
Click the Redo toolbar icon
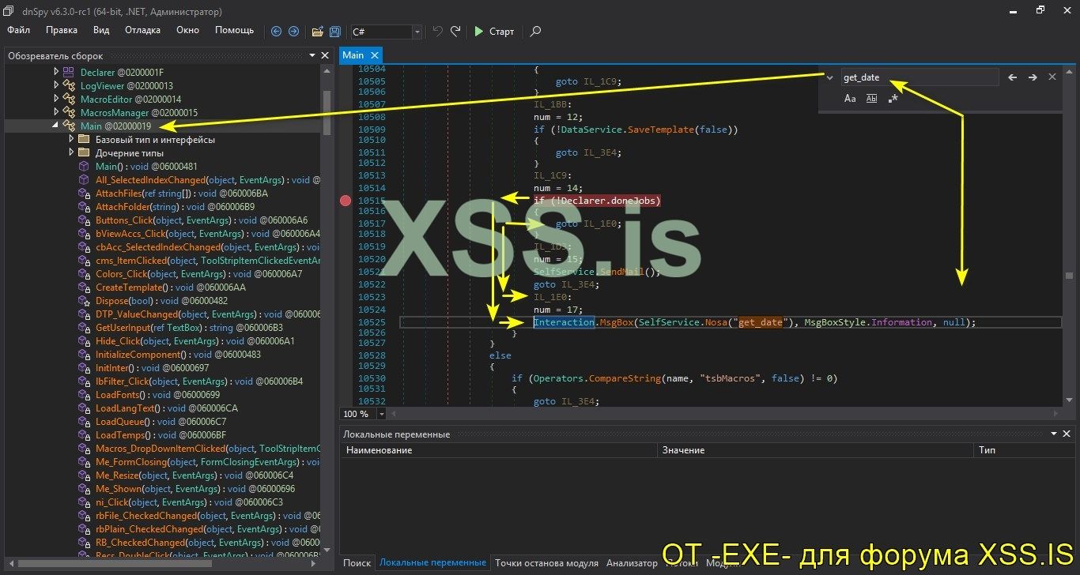pyautogui.click(x=455, y=32)
